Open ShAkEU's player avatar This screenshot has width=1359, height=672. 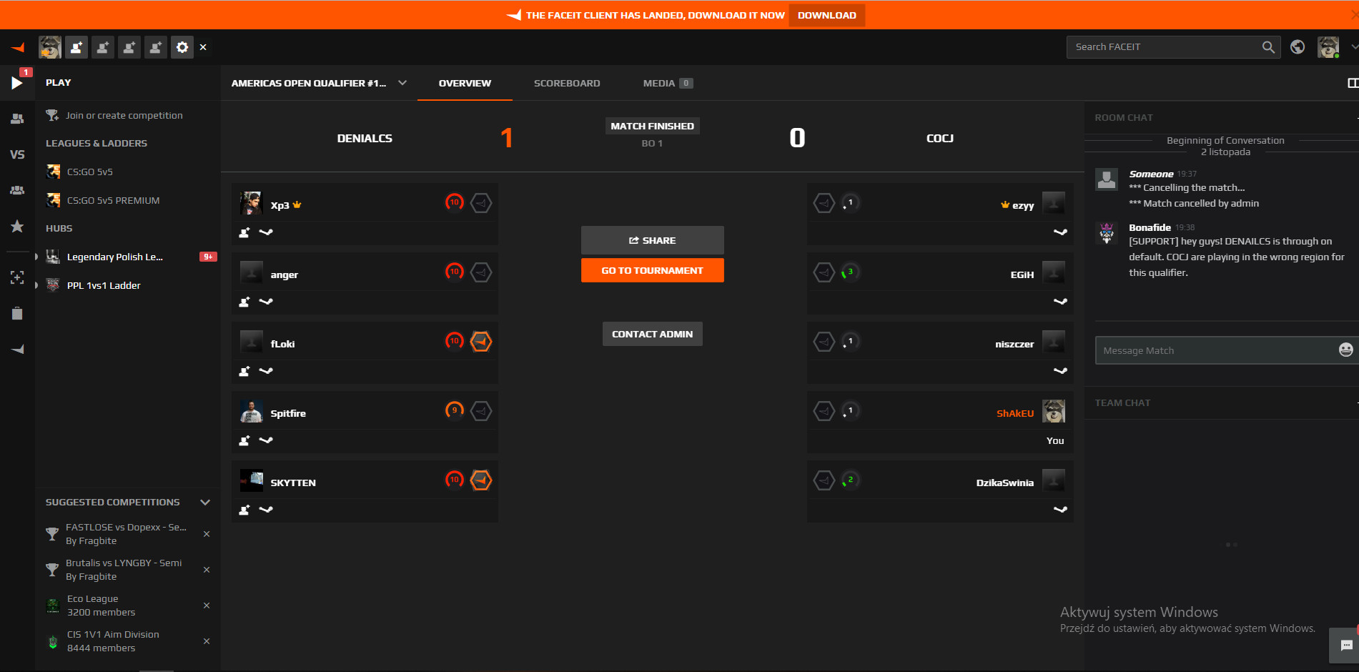pos(1054,411)
